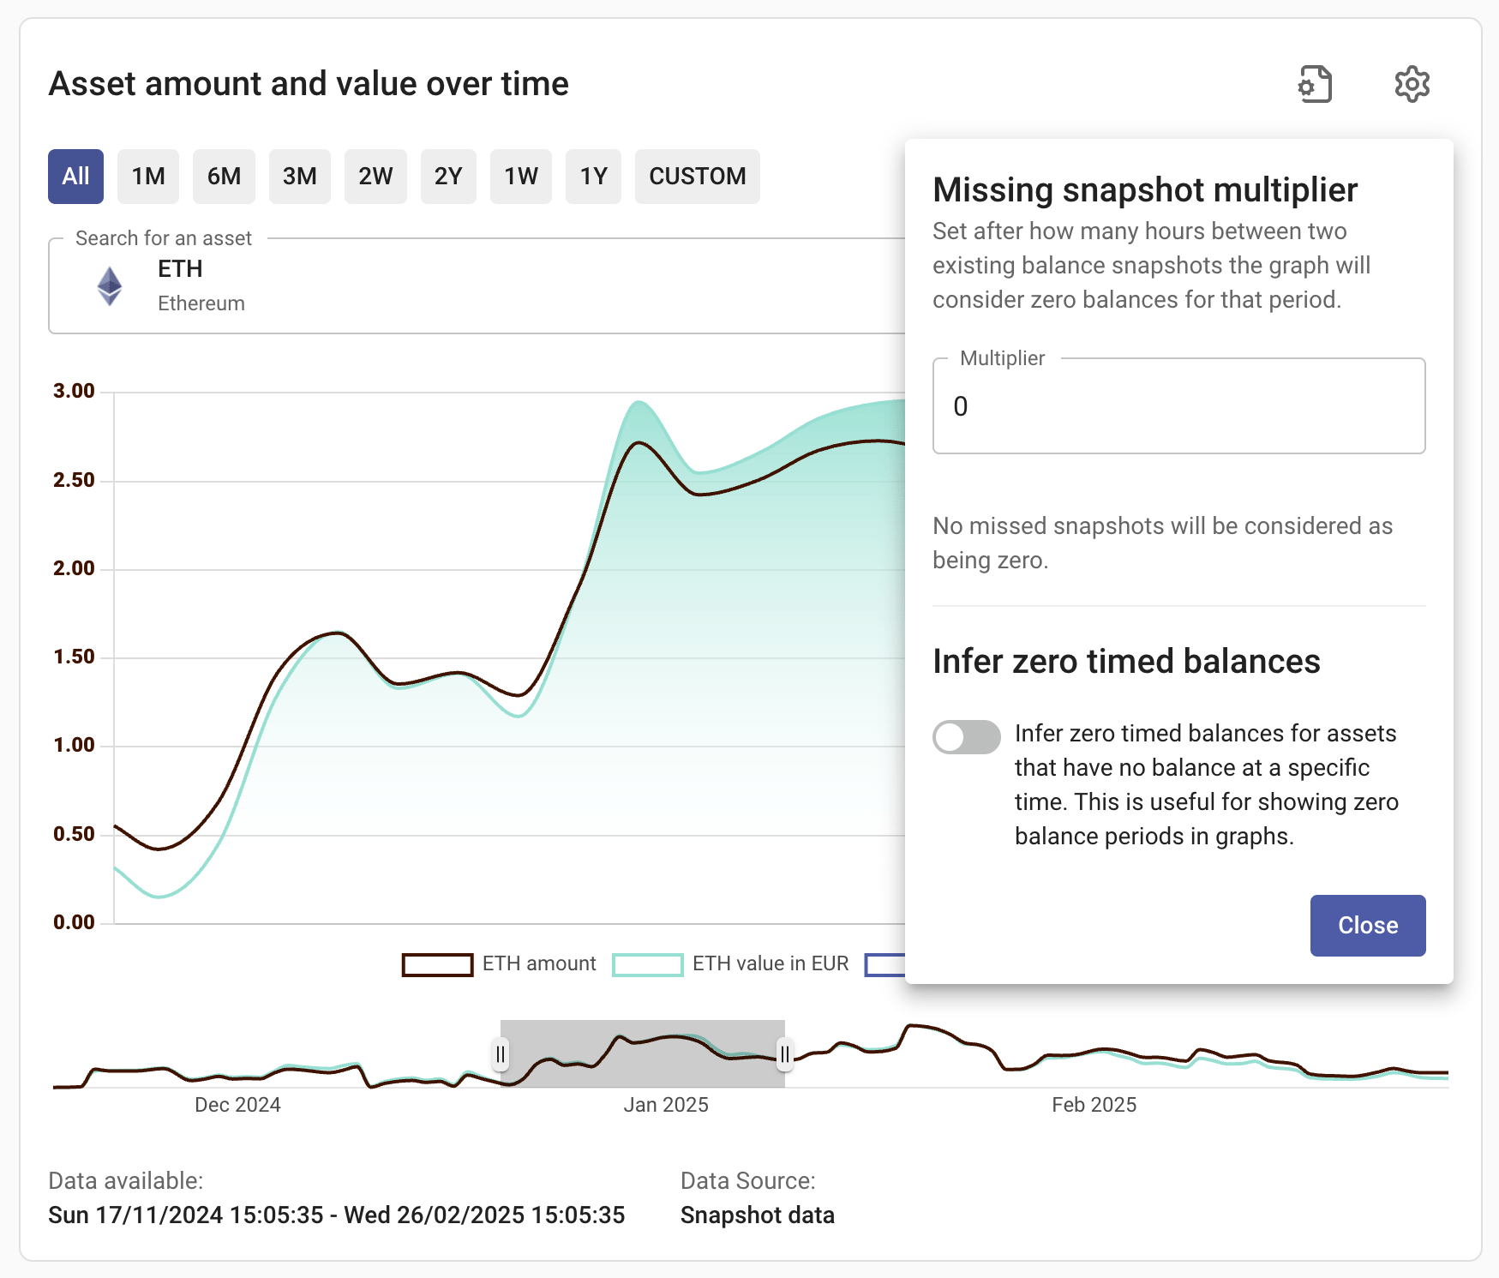The width and height of the screenshot is (1499, 1278).
Task: Open the CUSTOM time range option
Action: pyautogui.click(x=698, y=177)
